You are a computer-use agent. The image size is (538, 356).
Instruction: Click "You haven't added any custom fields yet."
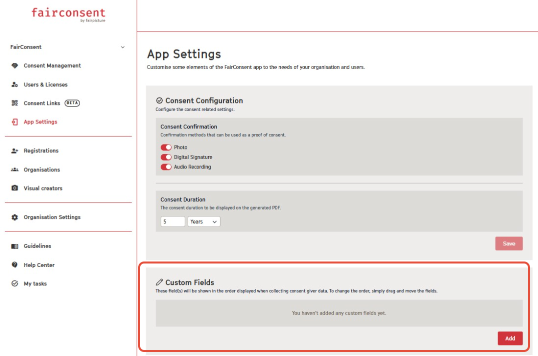click(x=339, y=313)
